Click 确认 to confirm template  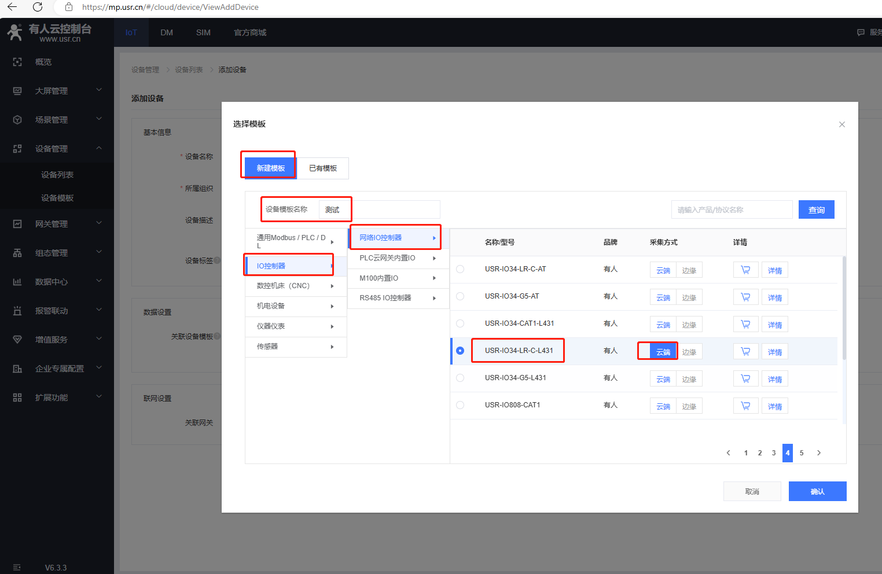tap(818, 491)
